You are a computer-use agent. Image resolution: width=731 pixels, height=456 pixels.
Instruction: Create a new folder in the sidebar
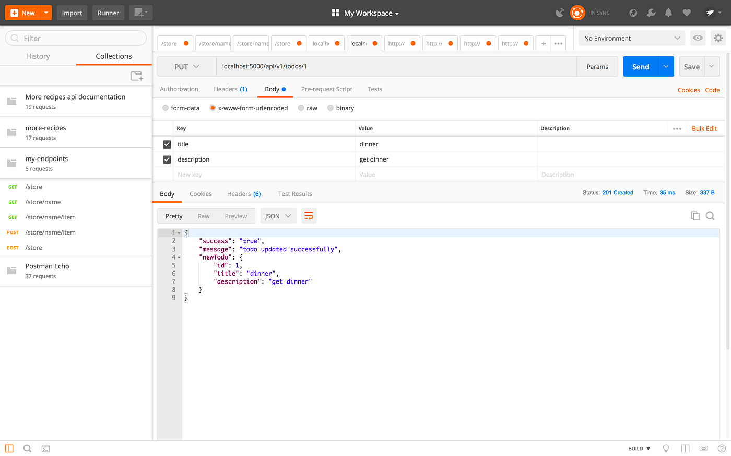(x=136, y=76)
